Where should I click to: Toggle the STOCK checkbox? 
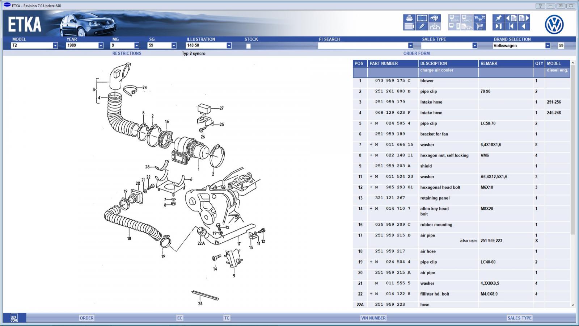click(x=248, y=46)
